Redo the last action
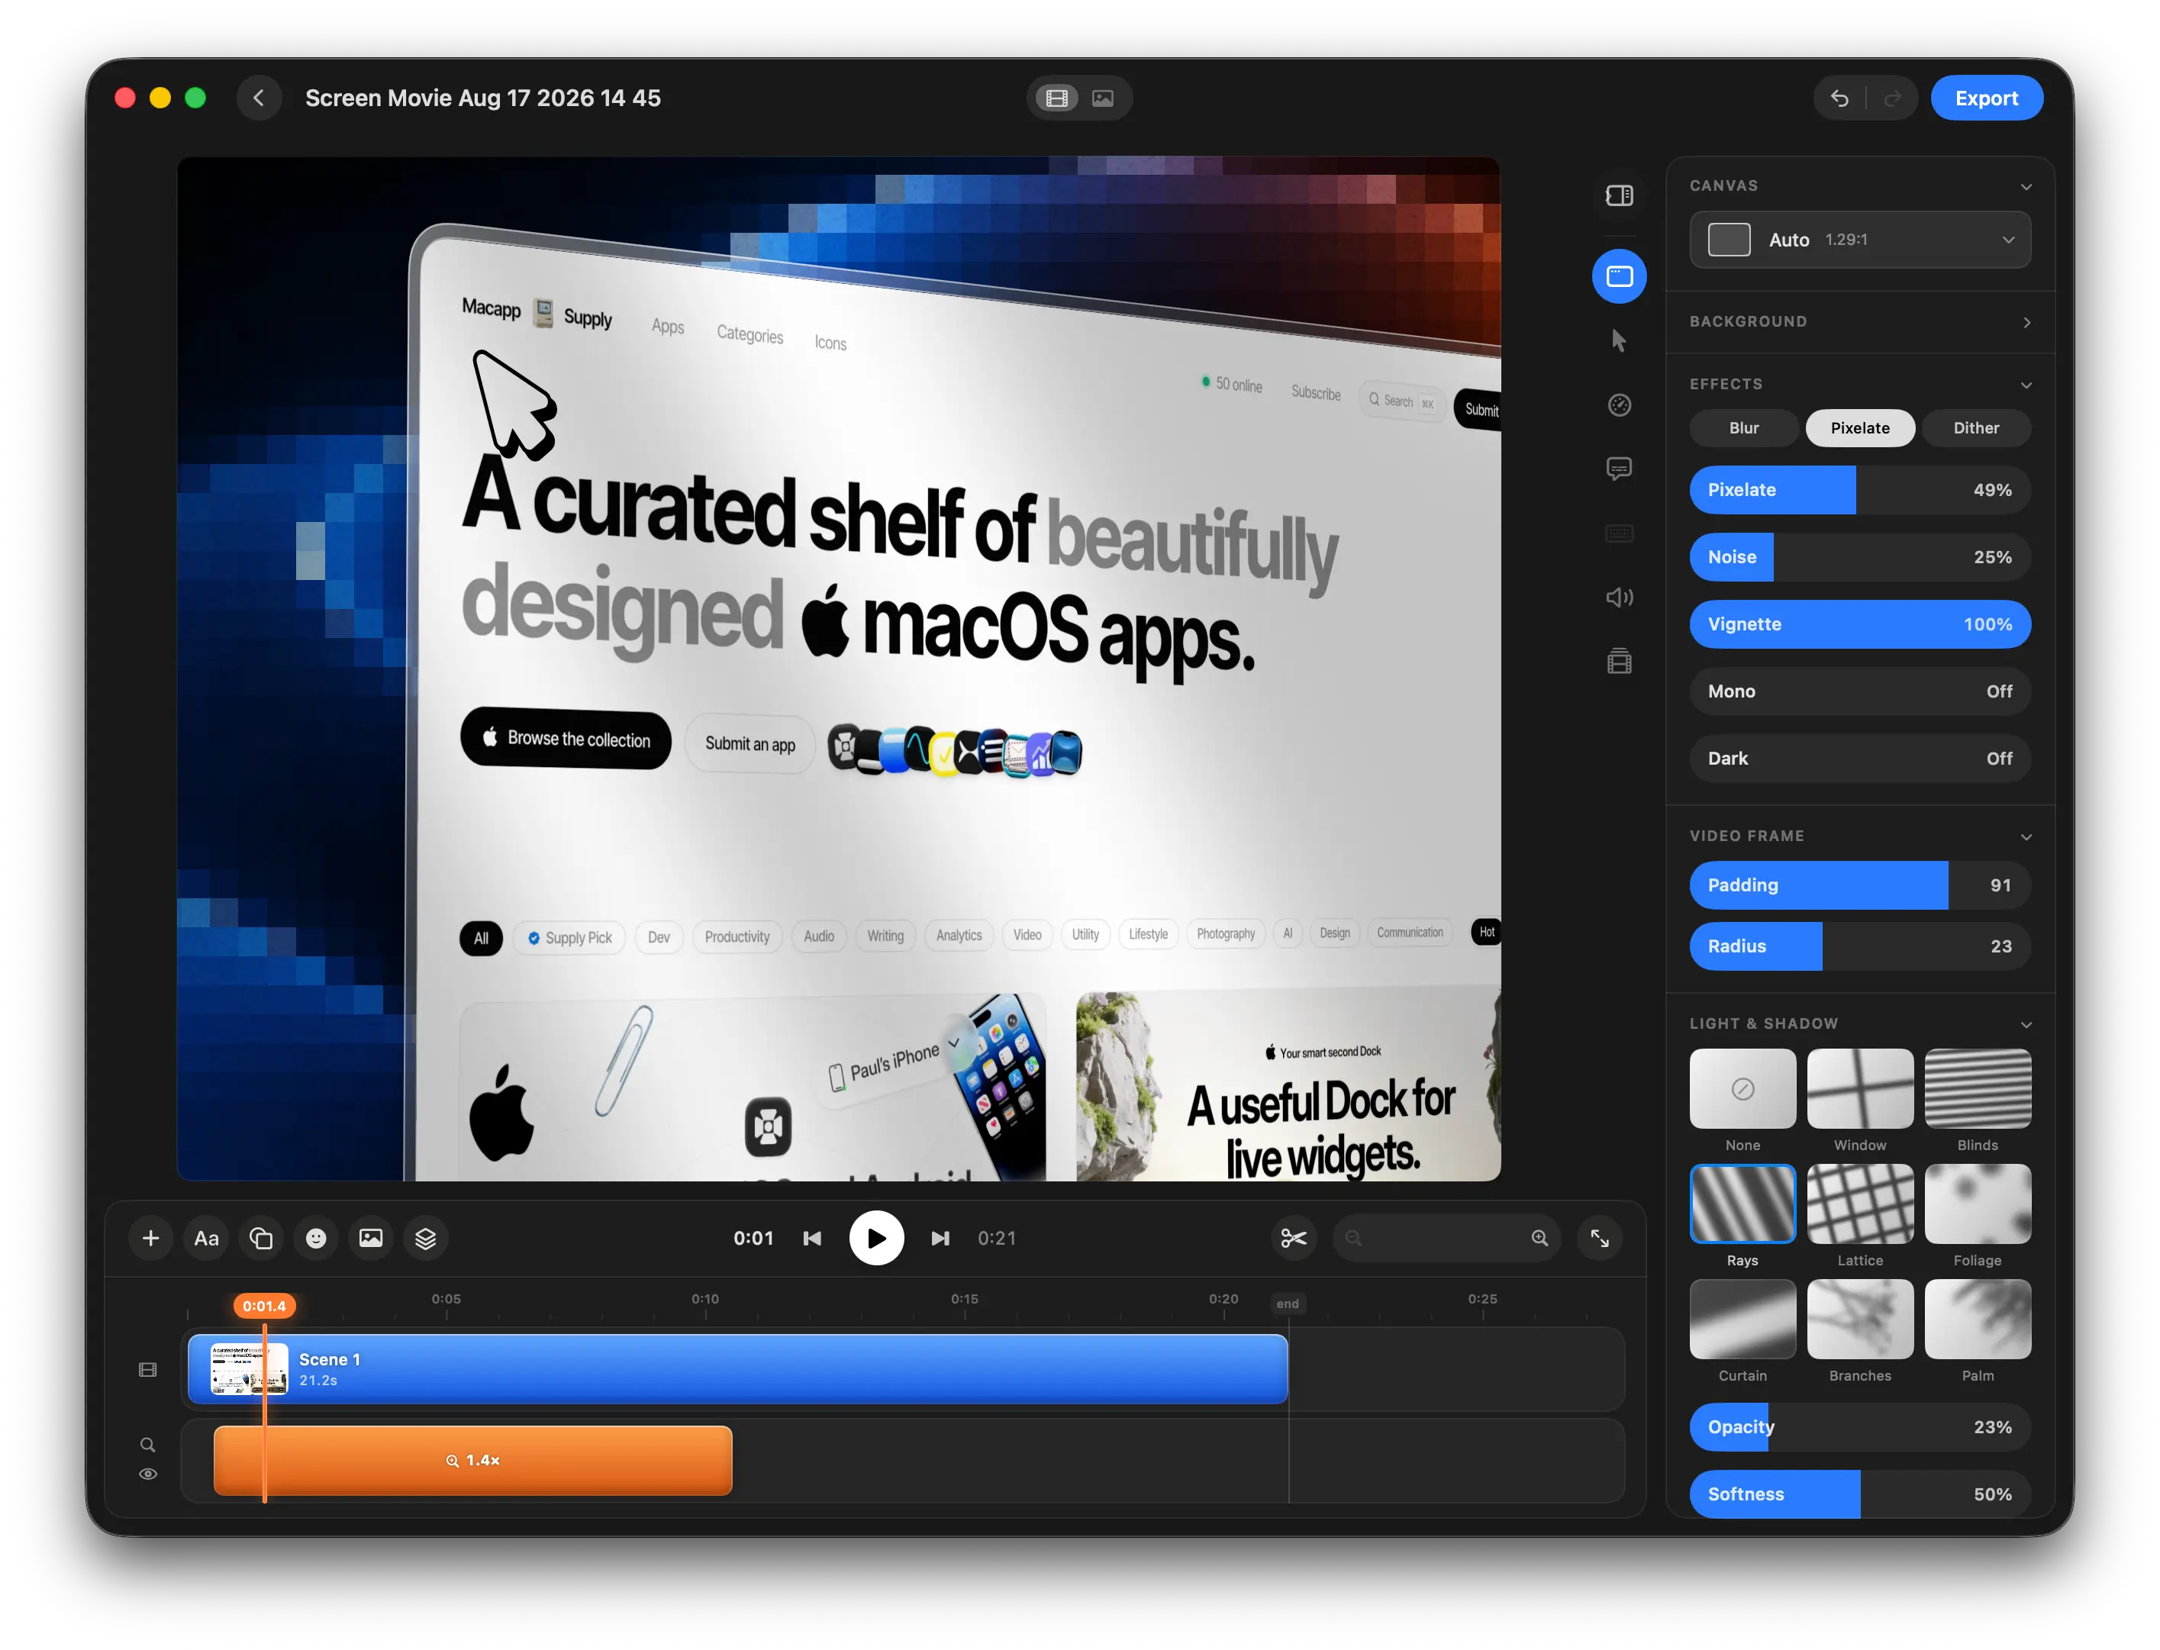Viewport: 2160px width, 1650px height. pyautogui.click(x=1892, y=98)
